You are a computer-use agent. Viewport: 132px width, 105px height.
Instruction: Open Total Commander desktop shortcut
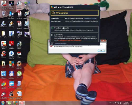(x=11, y=75)
